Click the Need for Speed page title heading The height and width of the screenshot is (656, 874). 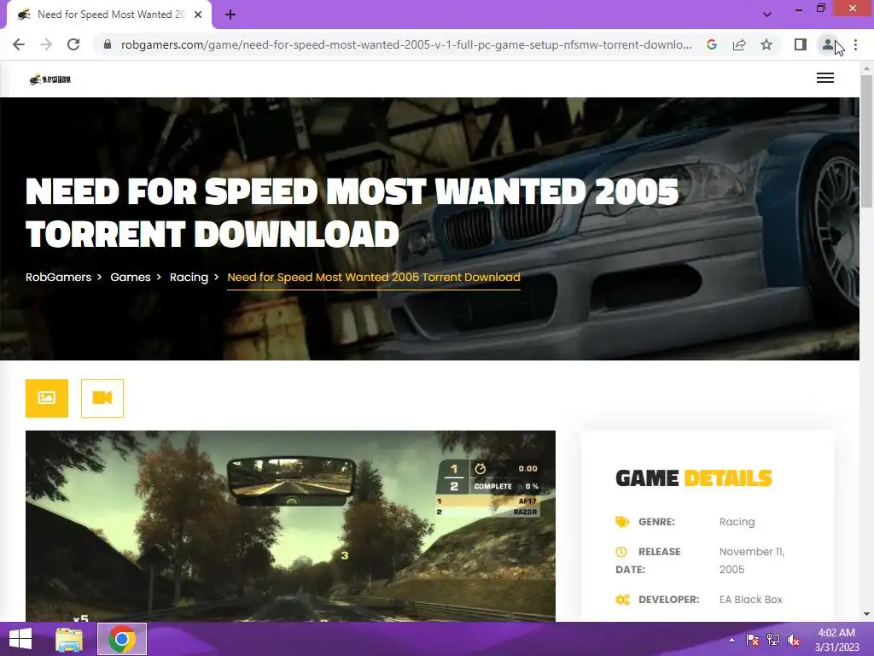[352, 213]
